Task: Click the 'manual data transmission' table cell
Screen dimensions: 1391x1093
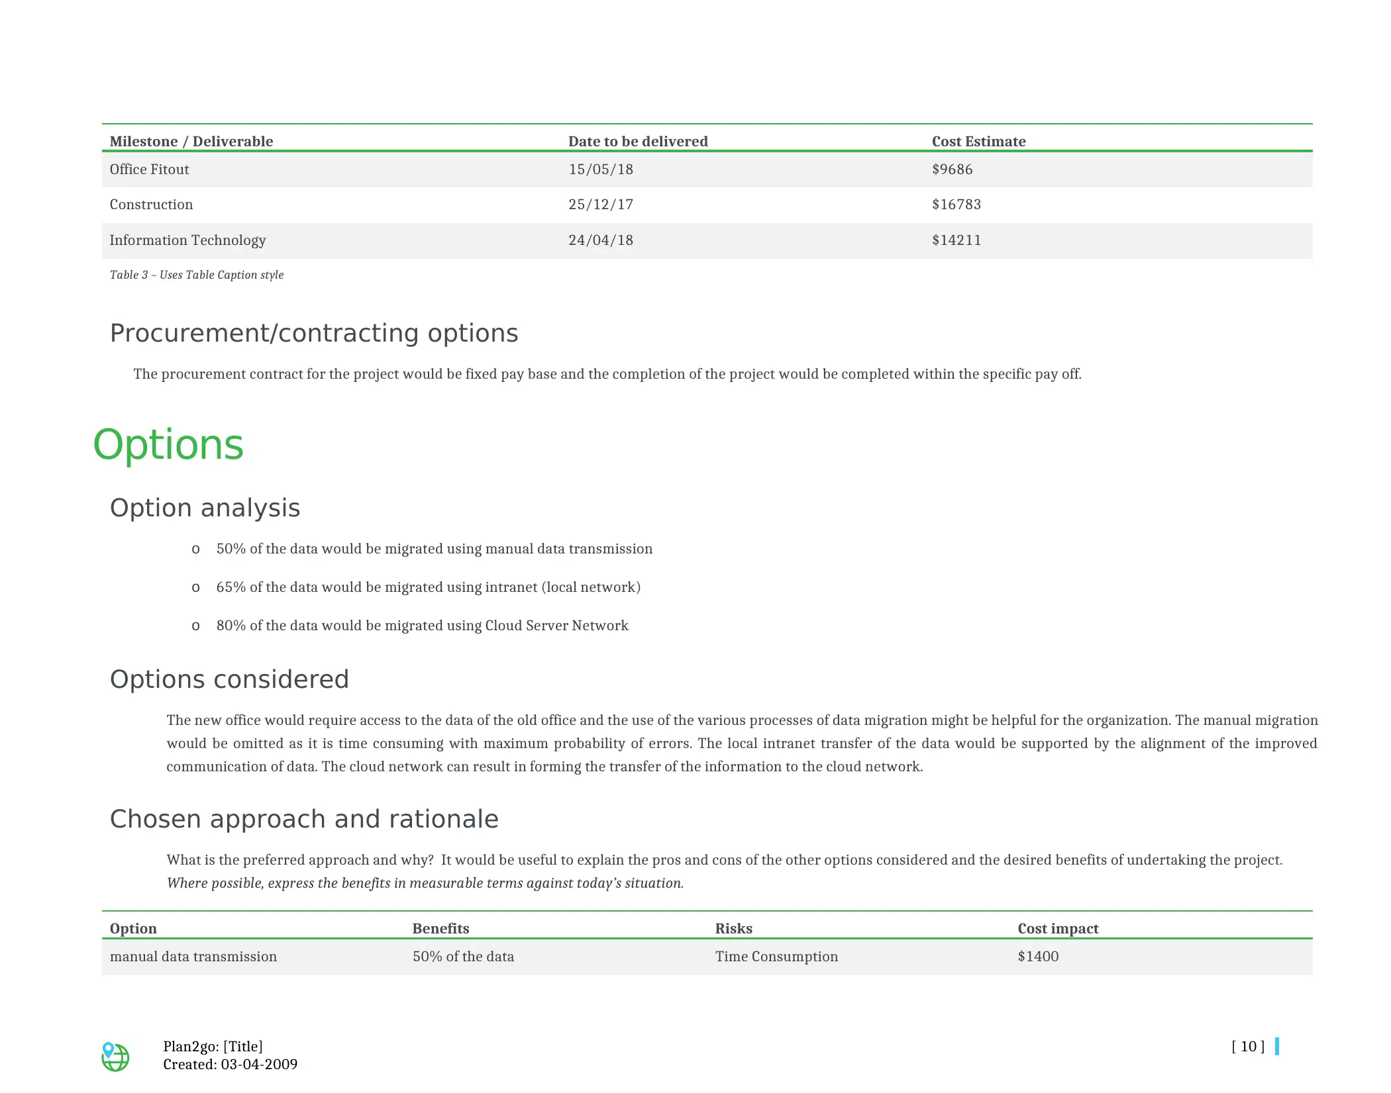Action: [193, 957]
